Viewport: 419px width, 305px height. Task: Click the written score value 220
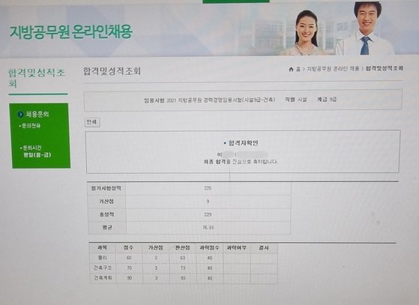(x=208, y=188)
